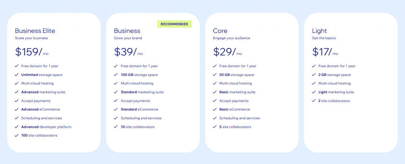The height and width of the screenshot is (164, 405).
Task: Click the $159/mo price
Action: (x=32, y=52)
